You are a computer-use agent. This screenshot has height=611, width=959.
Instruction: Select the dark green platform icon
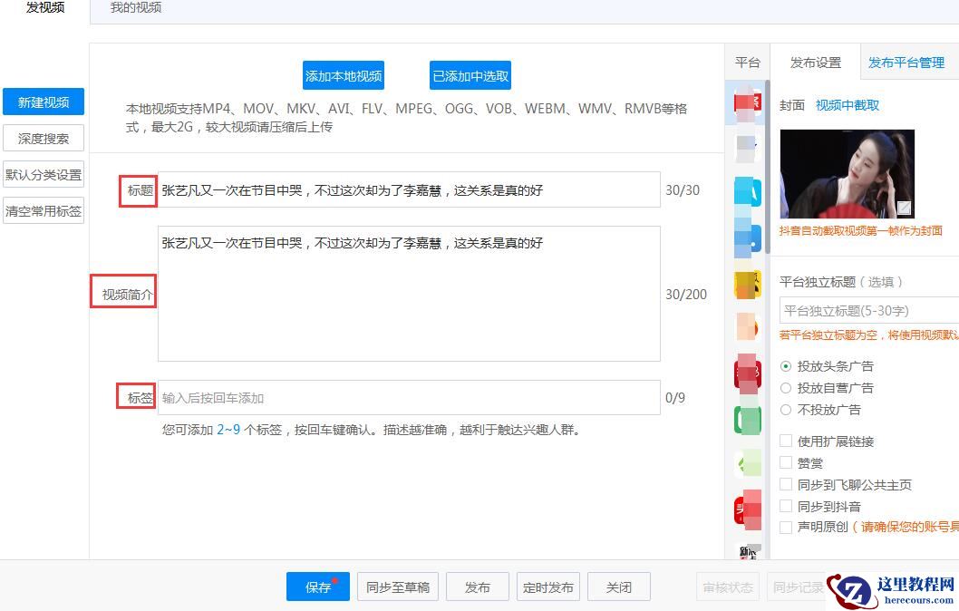click(x=746, y=419)
